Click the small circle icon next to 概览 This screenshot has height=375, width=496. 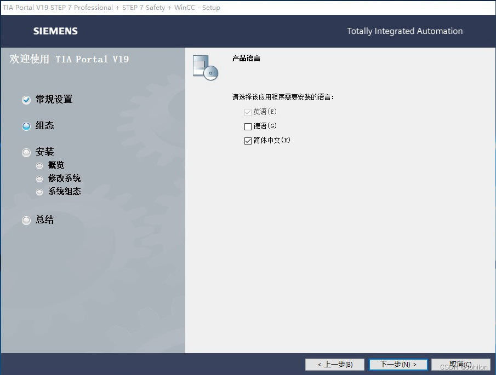coord(39,165)
